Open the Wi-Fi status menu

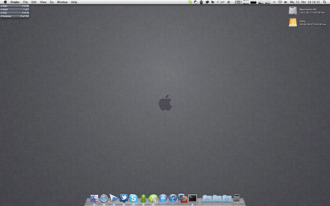coord(280,2)
